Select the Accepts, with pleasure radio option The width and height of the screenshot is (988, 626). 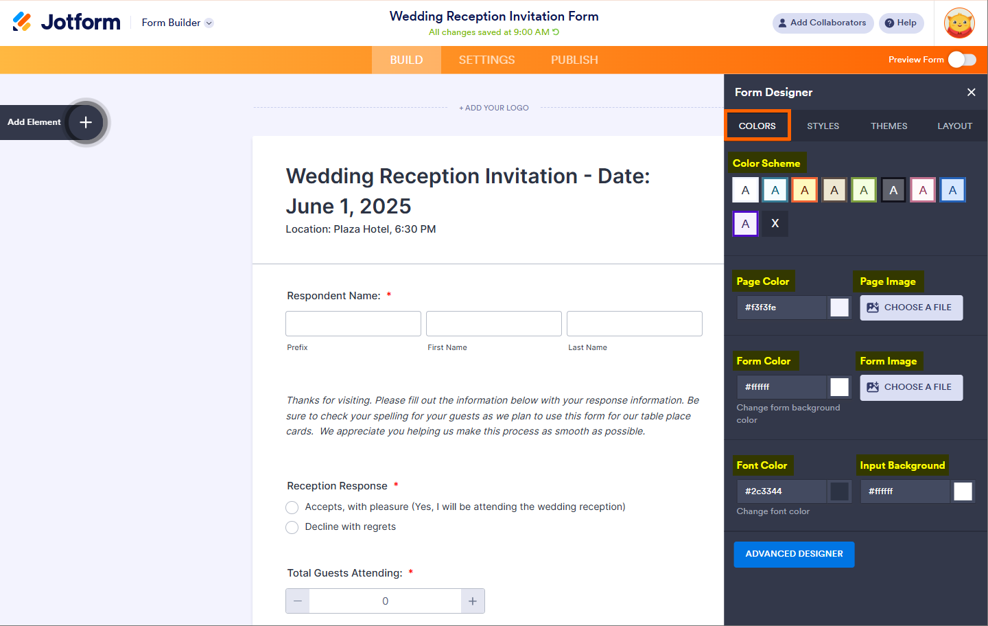[292, 507]
